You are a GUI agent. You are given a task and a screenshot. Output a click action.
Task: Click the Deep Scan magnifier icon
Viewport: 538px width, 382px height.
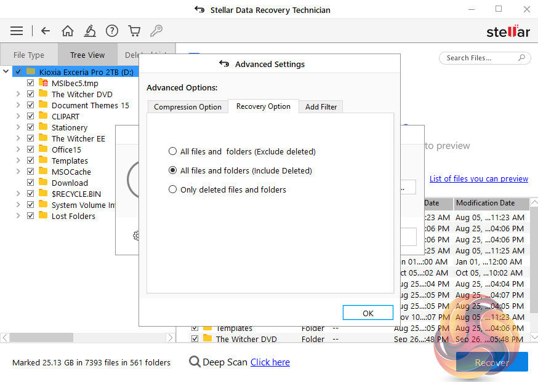click(195, 362)
